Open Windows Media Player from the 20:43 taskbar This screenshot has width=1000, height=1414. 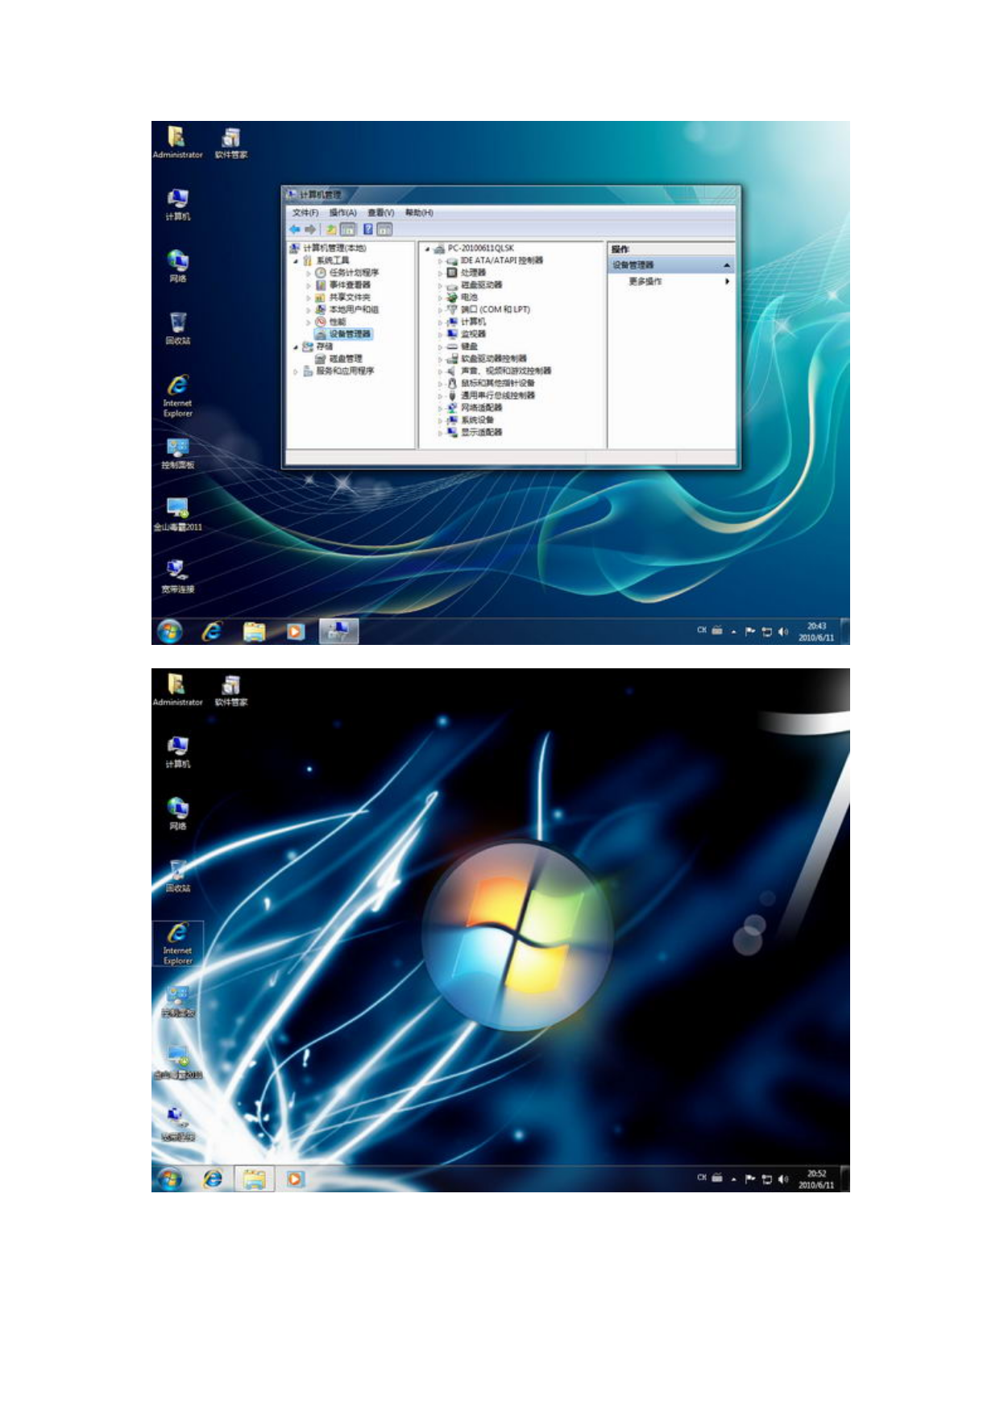pyautogui.click(x=296, y=631)
